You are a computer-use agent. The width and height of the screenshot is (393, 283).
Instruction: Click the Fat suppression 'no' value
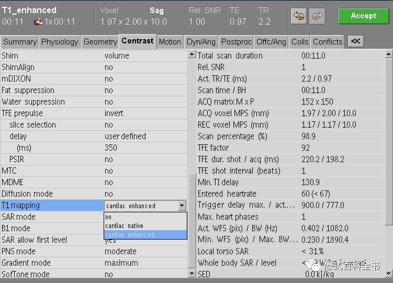coord(108,90)
